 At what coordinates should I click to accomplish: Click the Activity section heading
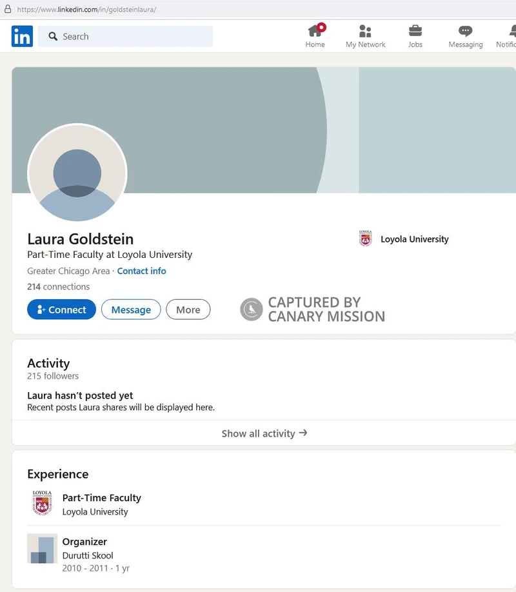[x=48, y=363]
